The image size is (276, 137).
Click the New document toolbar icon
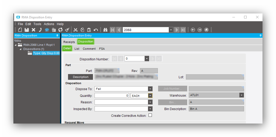pyautogui.click(x=20, y=30)
